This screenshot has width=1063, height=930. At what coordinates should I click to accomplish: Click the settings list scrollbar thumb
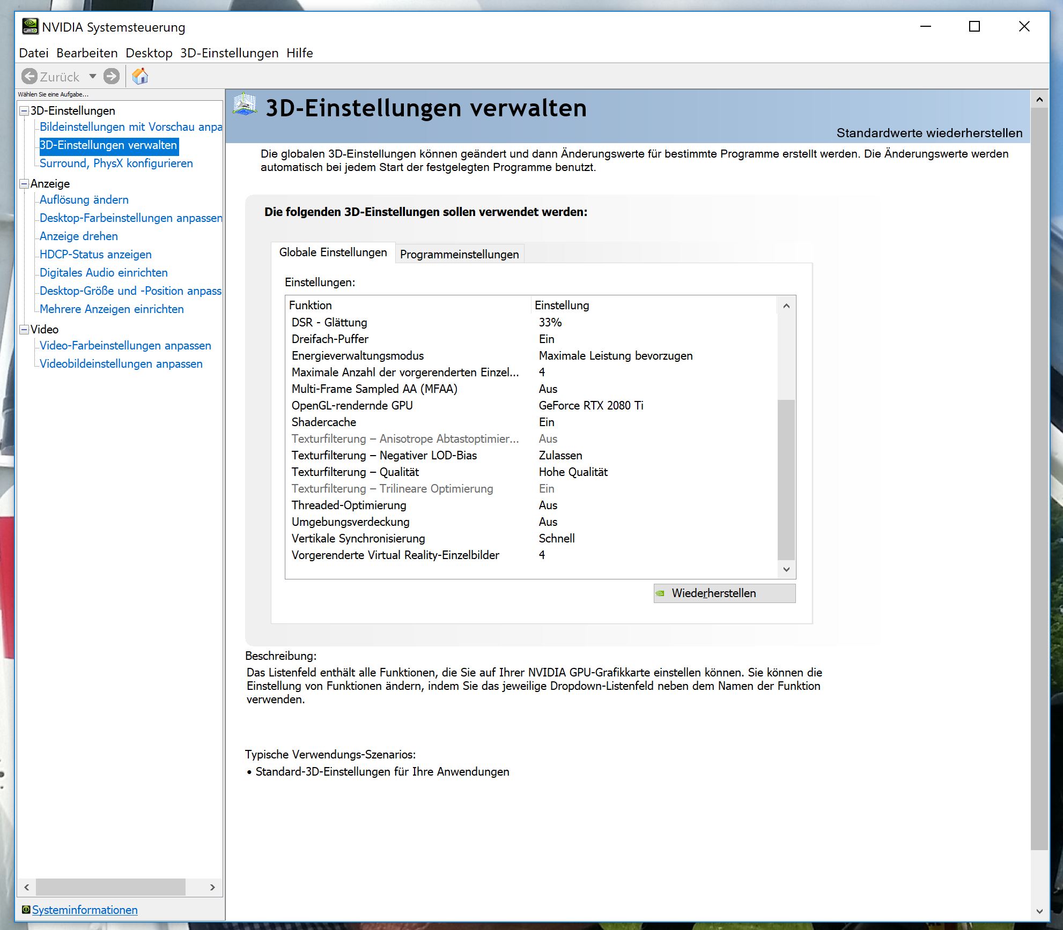(x=786, y=480)
